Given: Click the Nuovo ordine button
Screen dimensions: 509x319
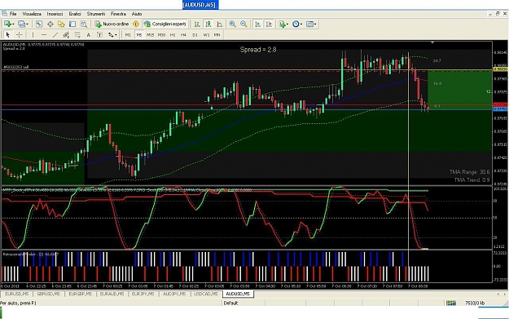Looking at the screenshot, I should (112, 24).
